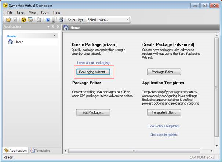Screen dimensions: 222x162
Task: Open the File menu
Action: (x=10, y=12)
